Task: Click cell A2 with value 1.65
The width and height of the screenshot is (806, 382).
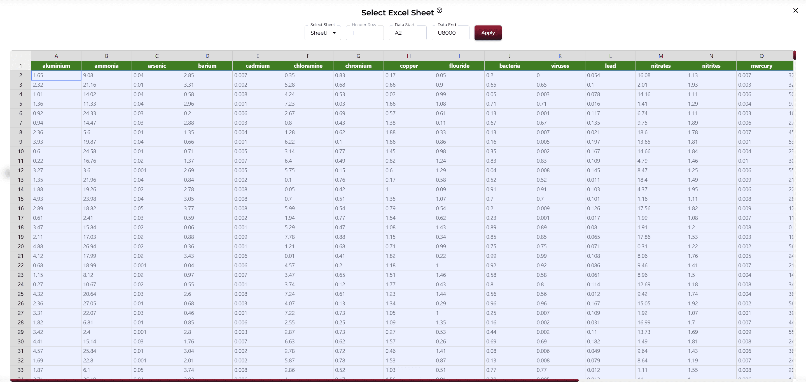Action: point(56,75)
